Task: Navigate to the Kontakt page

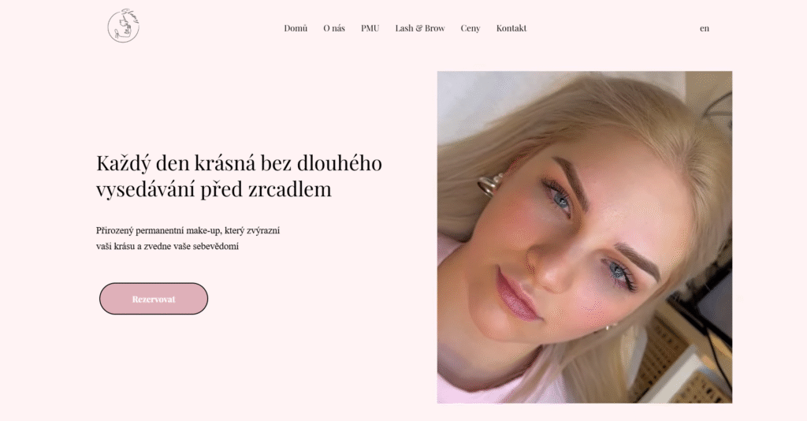Action: point(511,28)
